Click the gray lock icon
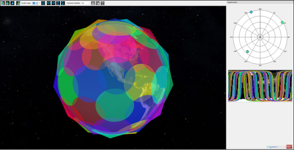The image size is (294, 150). pyautogui.click(x=93, y=3)
